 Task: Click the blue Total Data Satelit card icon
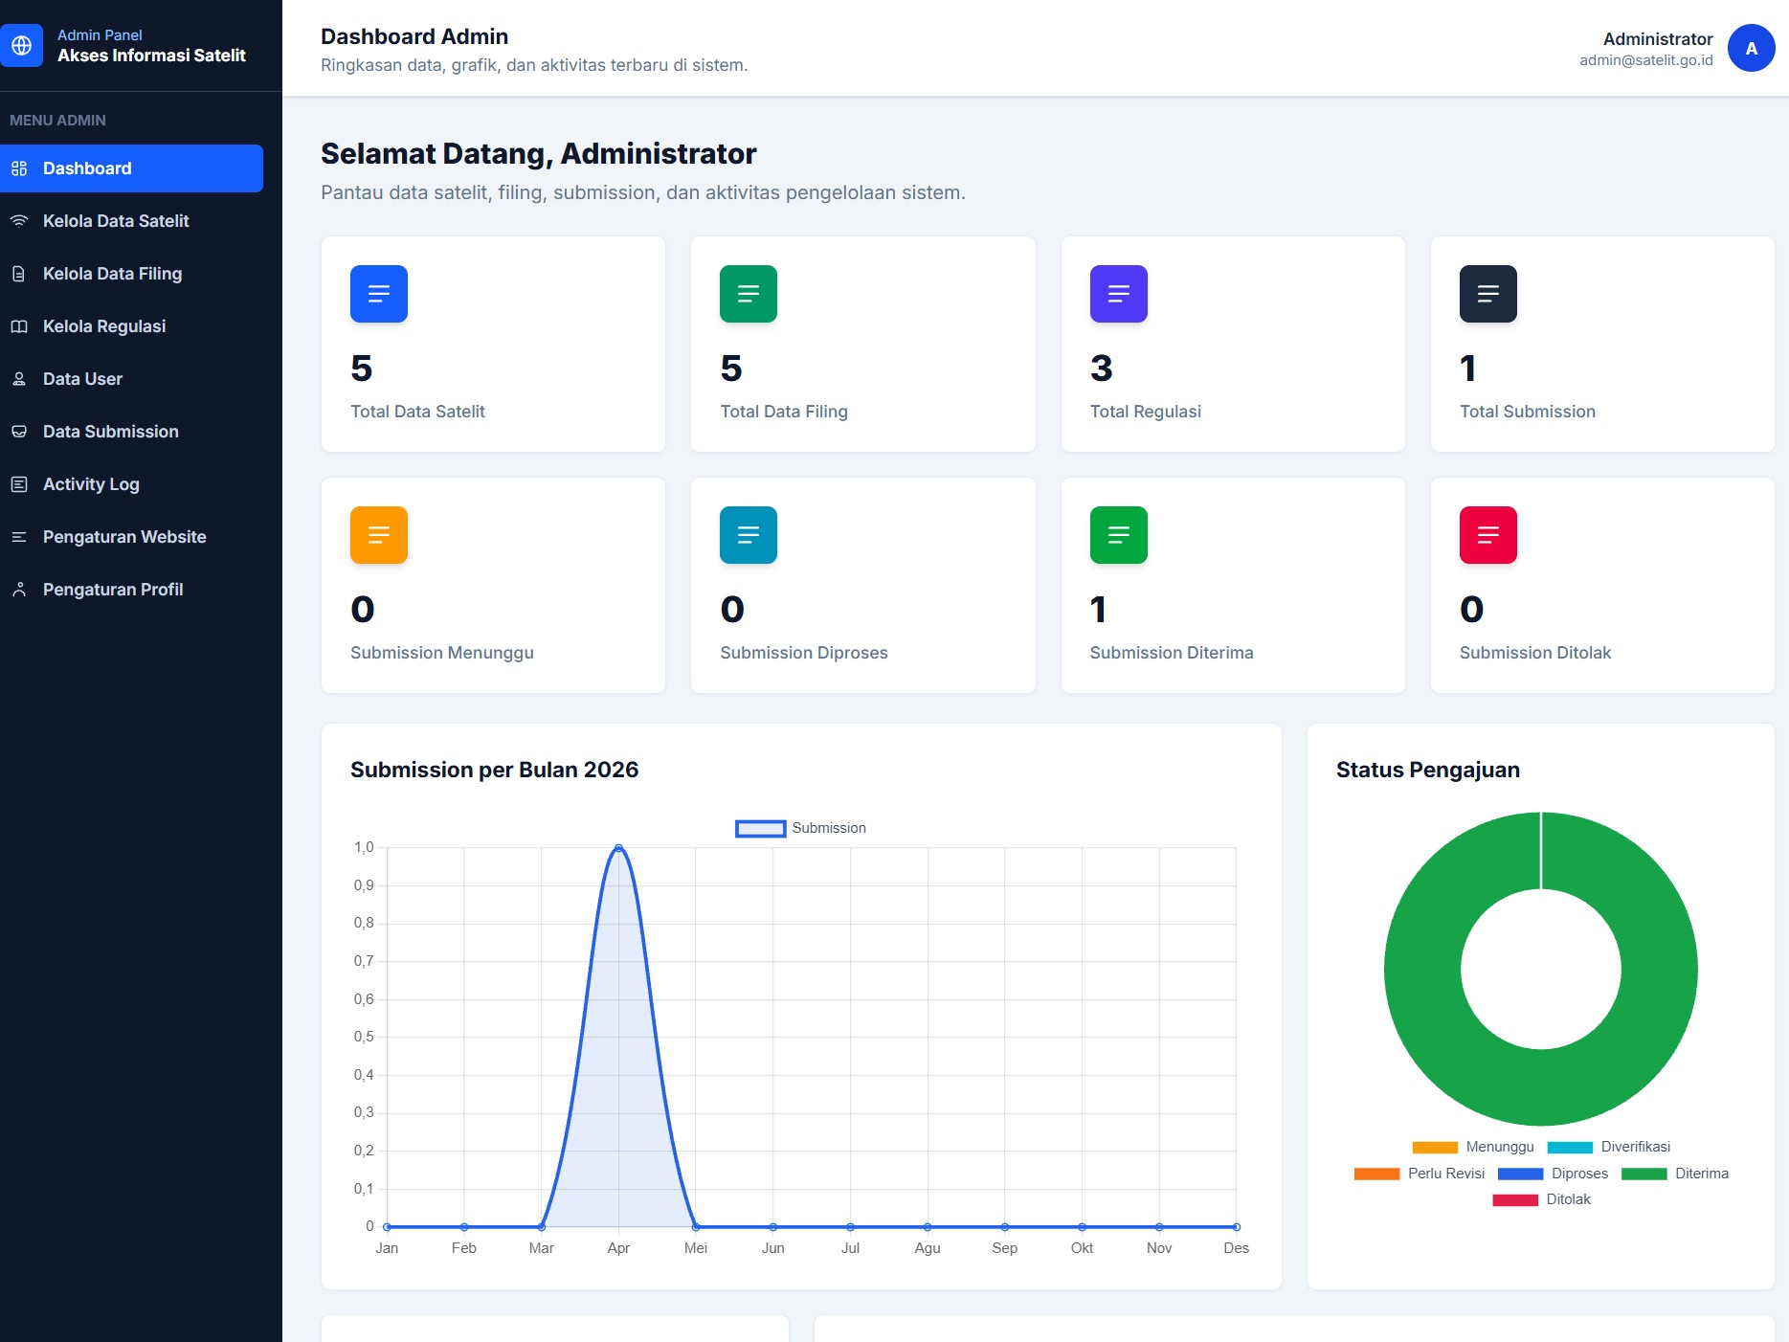pyautogui.click(x=379, y=294)
